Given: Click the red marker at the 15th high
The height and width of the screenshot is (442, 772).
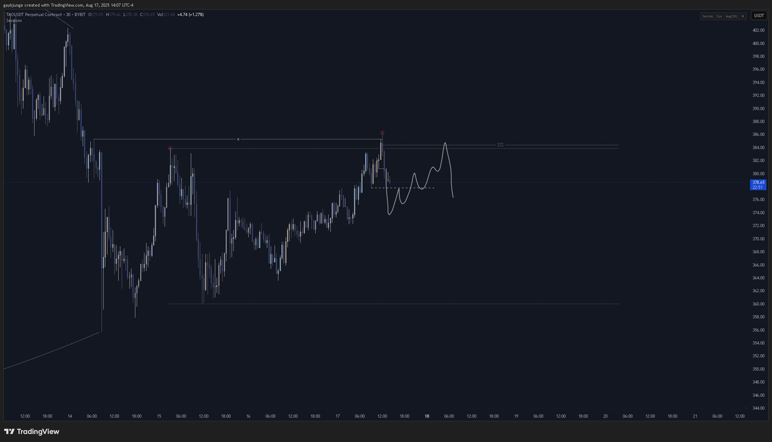Looking at the screenshot, I should [170, 148].
